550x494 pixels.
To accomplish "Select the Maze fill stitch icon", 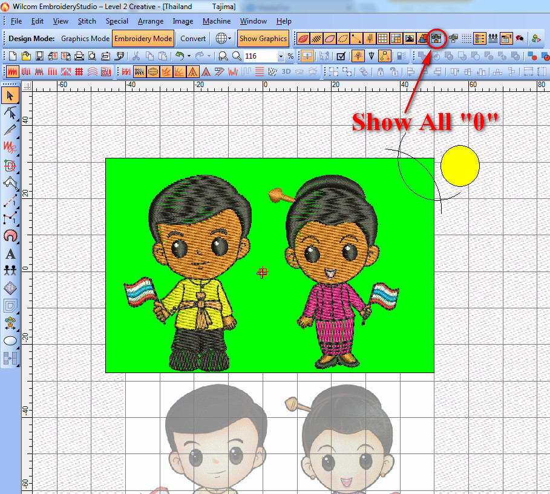I will [105, 72].
